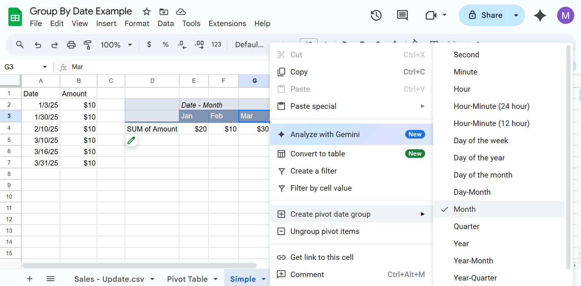Viewport: 581px width, 286px height.
Task: Open version history clock icon
Action: 376,15
